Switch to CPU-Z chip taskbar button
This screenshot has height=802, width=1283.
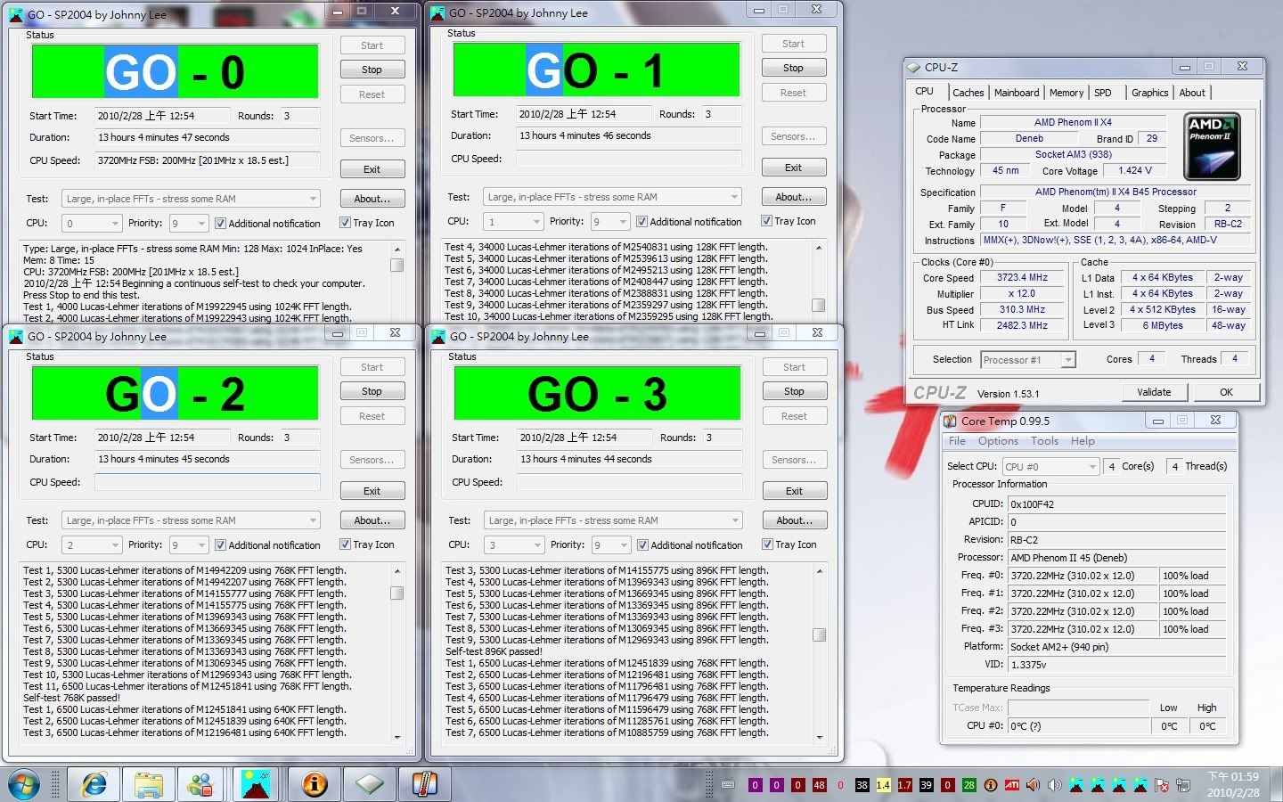click(370, 784)
